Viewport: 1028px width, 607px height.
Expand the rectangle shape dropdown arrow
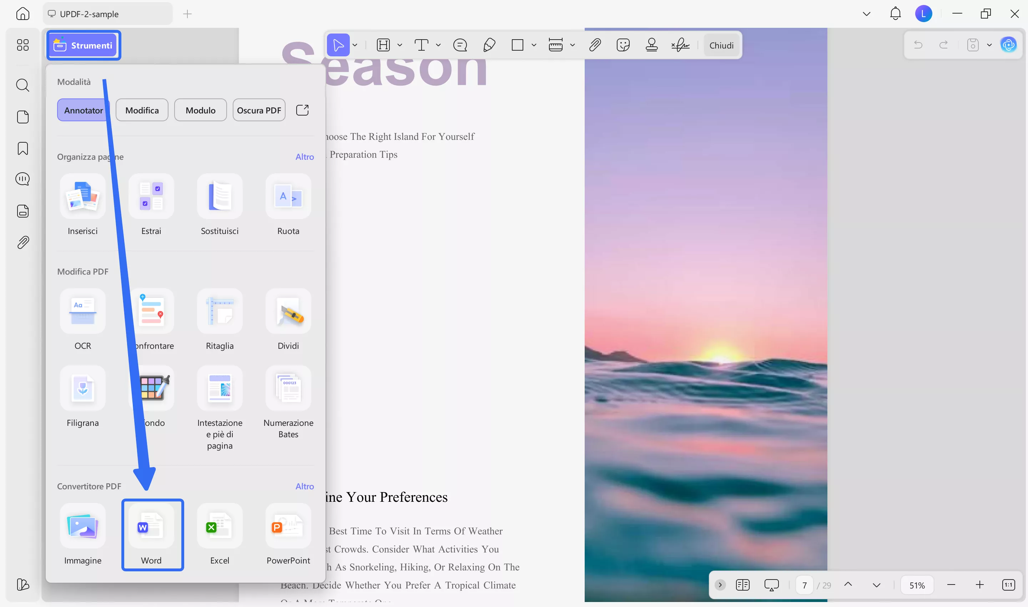point(534,45)
